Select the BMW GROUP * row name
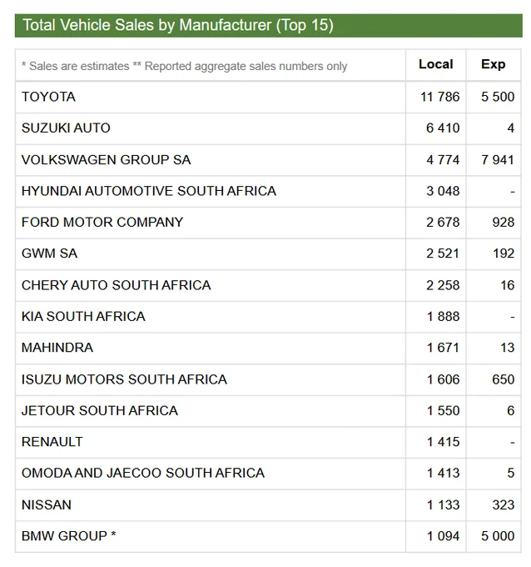 tap(68, 536)
